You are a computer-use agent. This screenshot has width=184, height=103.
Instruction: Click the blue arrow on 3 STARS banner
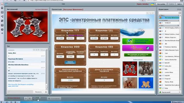point(148,48)
